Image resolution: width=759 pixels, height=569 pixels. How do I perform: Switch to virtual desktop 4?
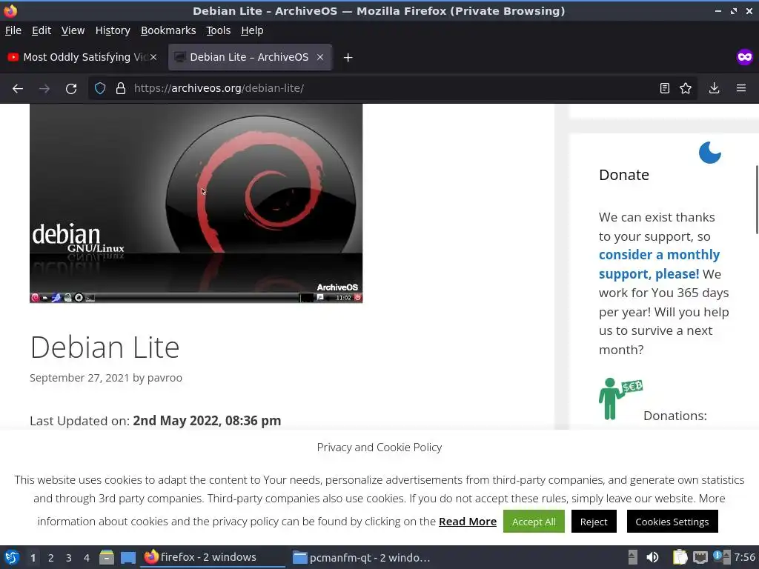(86, 558)
